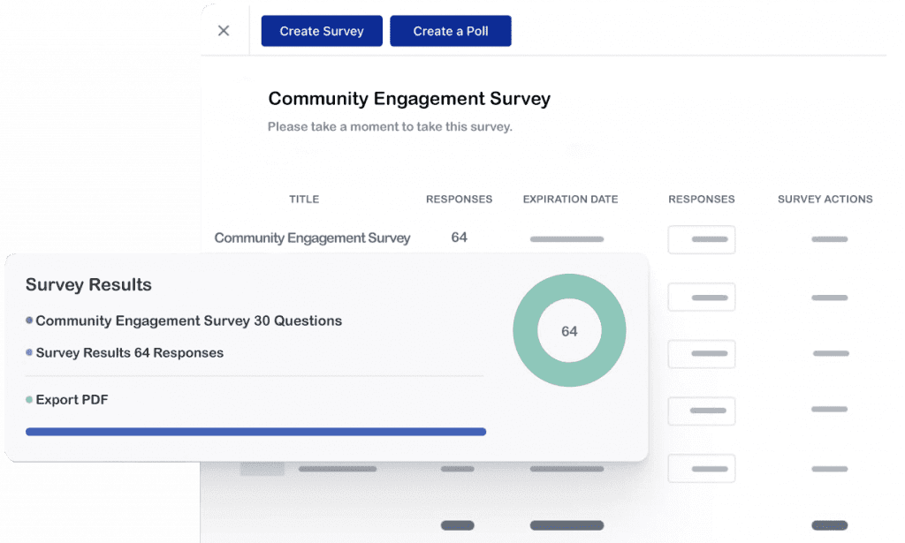905x543 pixels.
Task: Click the teal bullet icon beside Export PDF
Action: pyautogui.click(x=27, y=399)
